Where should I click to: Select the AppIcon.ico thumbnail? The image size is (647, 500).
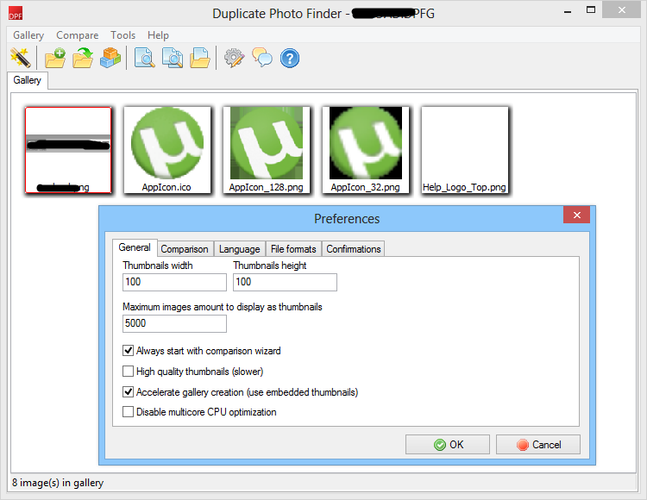click(167, 150)
